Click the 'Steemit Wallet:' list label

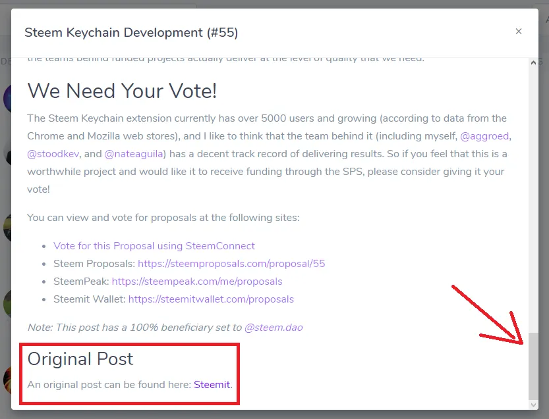(89, 299)
